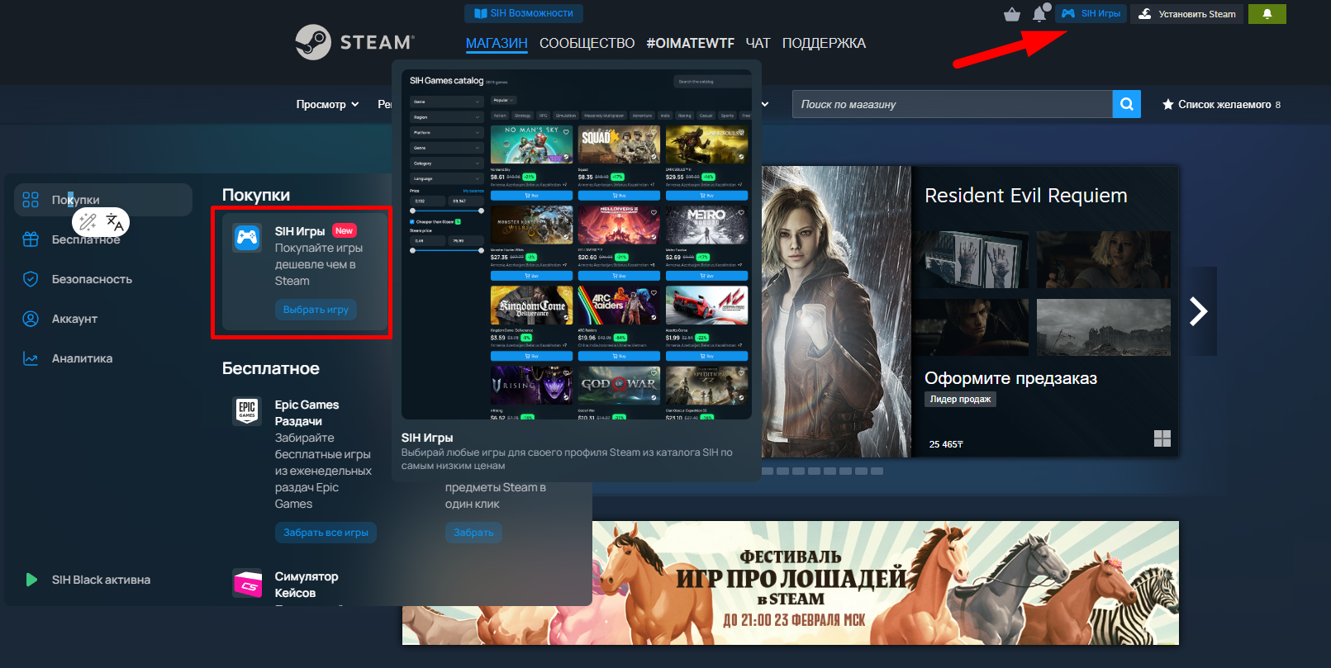This screenshot has width=1331, height=668.
Task: Click the Забрать все игры button
Action: [x=326, y=533]
